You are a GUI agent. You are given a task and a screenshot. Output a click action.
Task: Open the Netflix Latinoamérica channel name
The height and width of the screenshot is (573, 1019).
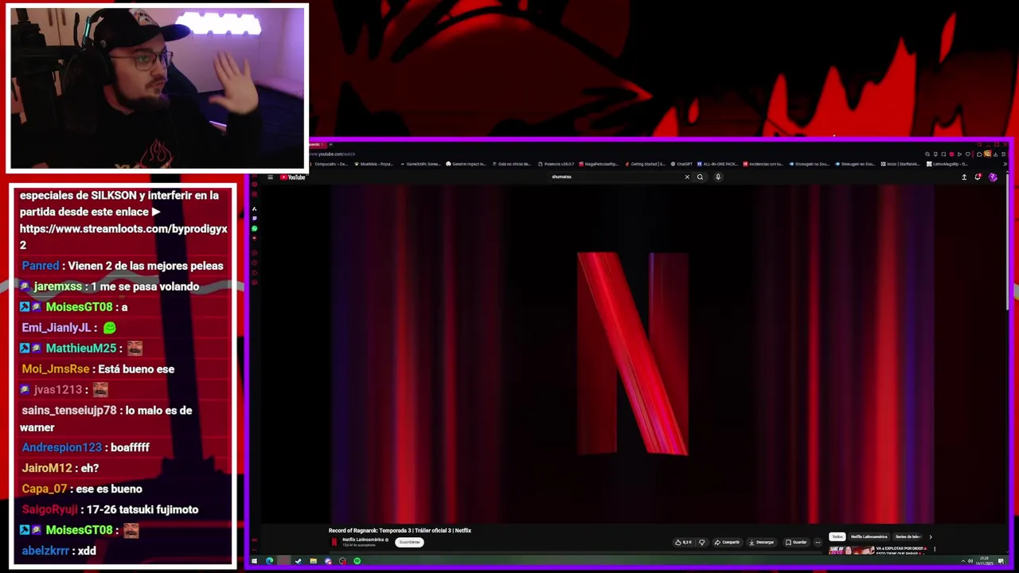coord(364,540)
